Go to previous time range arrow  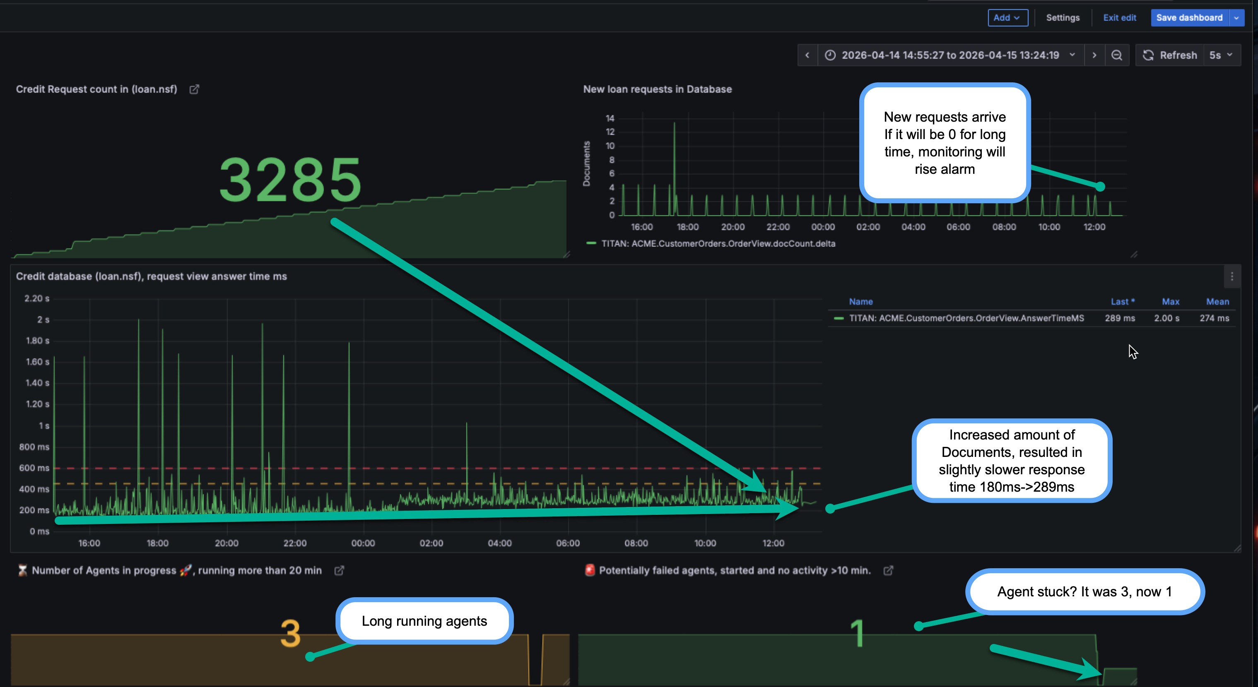coord(807,55)
